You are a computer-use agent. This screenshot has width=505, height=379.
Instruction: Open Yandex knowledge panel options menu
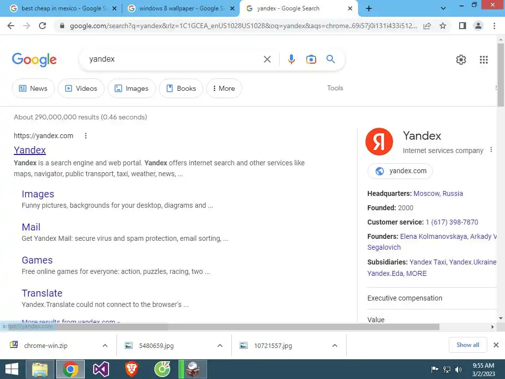point(491,150)
